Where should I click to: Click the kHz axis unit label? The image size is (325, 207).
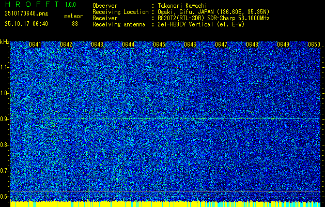[x=5, y=42]
